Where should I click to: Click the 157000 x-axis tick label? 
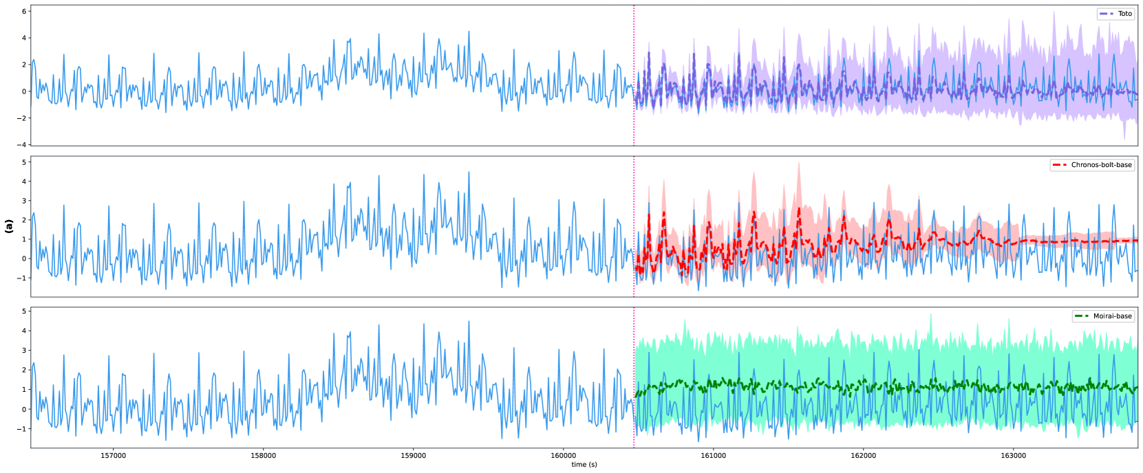tap(114, 455)
